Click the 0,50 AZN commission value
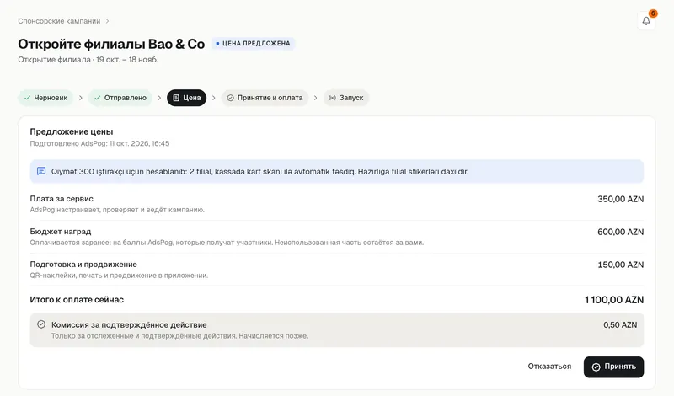 pyautogui.click(x=620, y=324)
